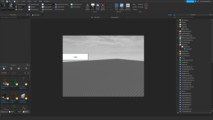Viewport: 213px width, 120px height.
Task: Open the Task Scheduler
Action: 47,10
